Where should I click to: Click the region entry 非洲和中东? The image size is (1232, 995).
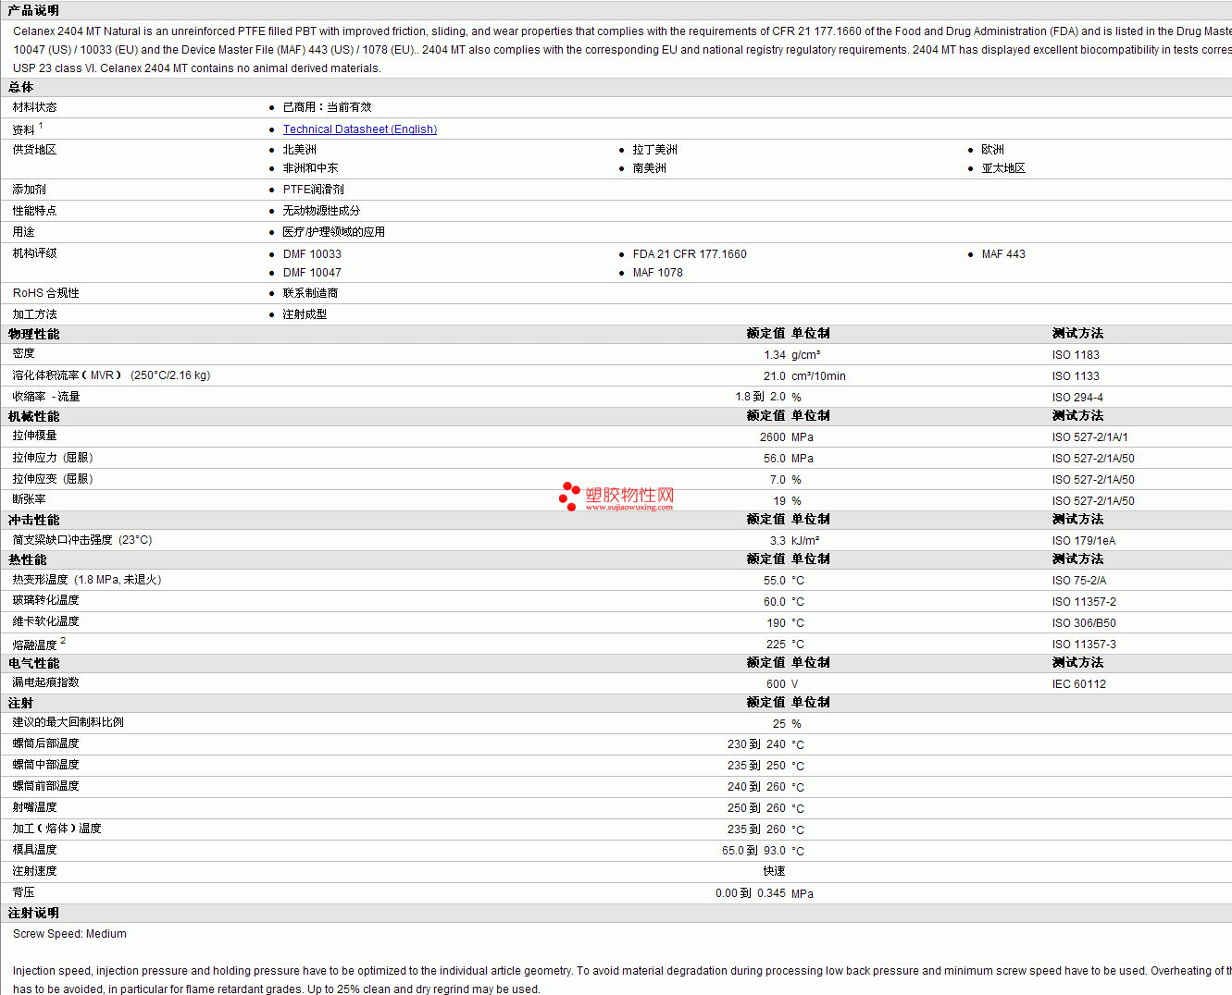(x=311, y=168)
